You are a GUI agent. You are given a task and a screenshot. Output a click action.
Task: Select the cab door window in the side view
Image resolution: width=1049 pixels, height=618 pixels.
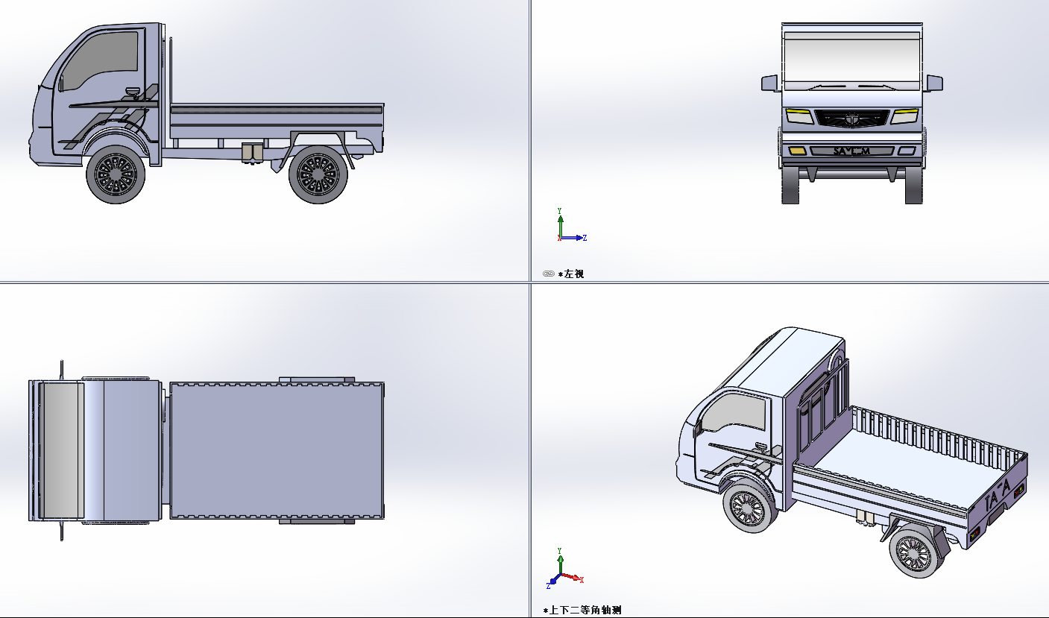click(100, 60)
